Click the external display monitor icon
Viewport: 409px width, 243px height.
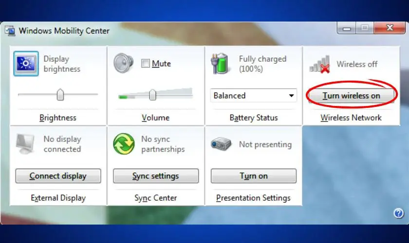[25, 144]
